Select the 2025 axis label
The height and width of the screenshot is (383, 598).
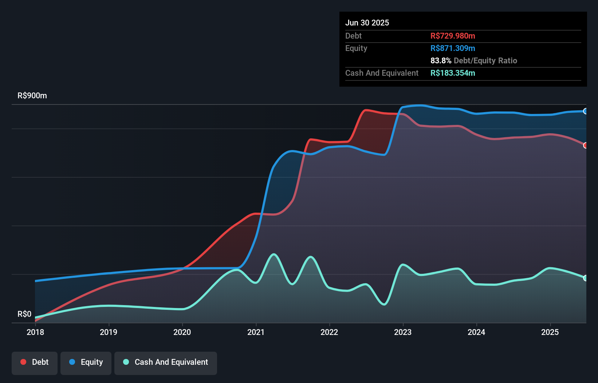click(x=550, y=332)
